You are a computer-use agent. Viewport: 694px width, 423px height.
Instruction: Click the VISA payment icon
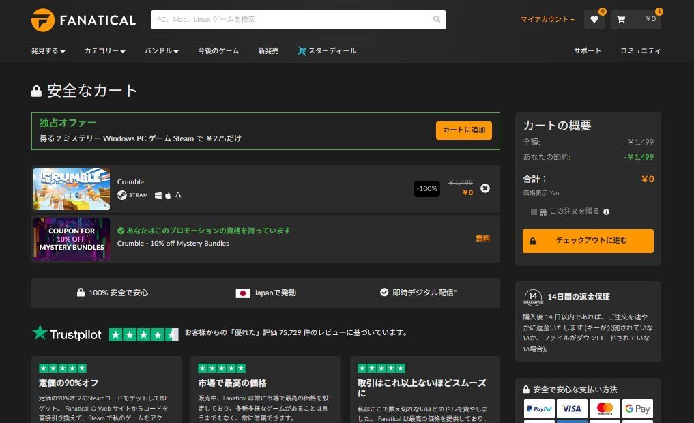572,409
